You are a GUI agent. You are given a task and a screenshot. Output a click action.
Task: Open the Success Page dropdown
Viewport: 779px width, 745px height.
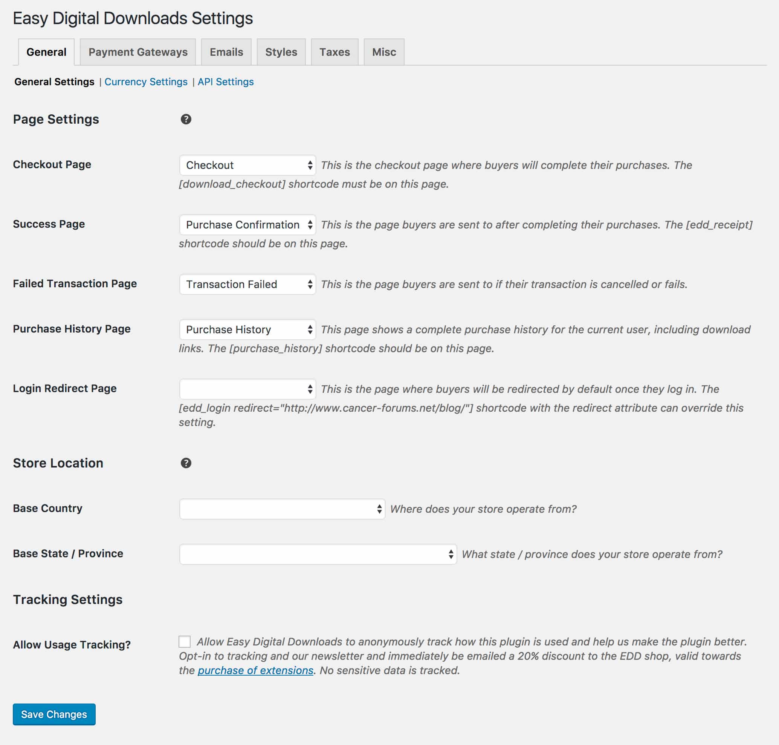[x=247, y=225]
